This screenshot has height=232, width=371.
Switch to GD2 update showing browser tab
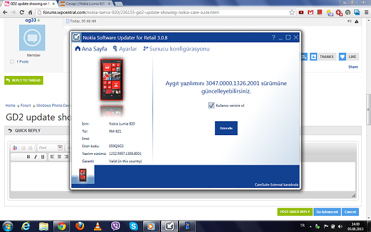30,4
